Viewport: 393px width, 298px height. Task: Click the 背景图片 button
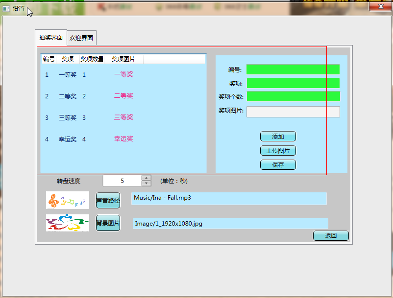[108, 223]
